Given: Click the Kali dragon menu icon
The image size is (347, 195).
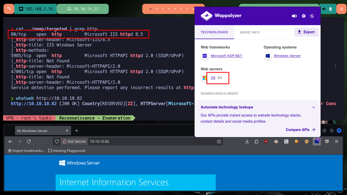Looking at the screenshot, I should [x=9, y=9].
